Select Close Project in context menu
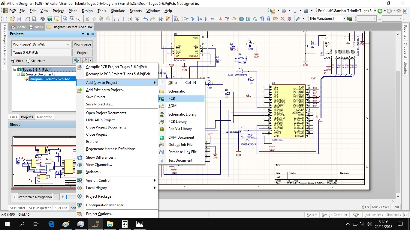This screenshot has width=410, height=230. pyautogui.click(x=117, y=134)
